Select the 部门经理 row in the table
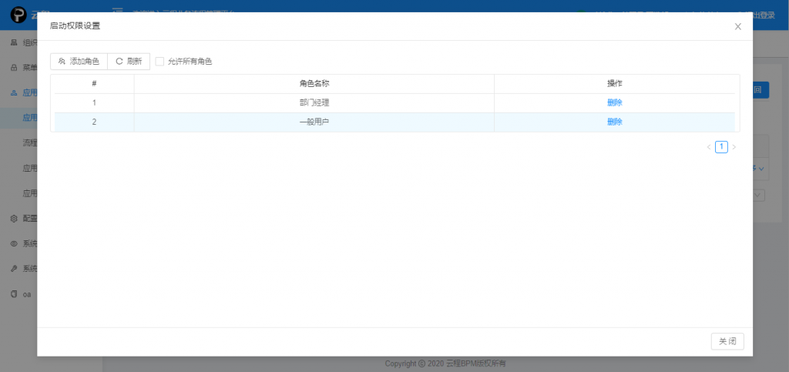 tap(314, 102)
